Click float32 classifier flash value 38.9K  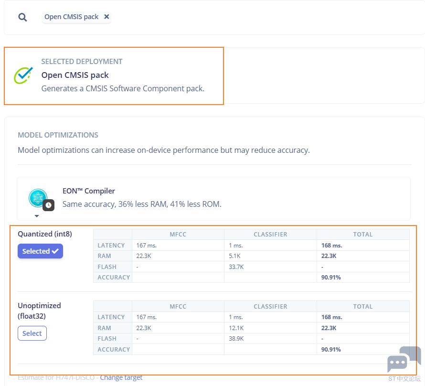(x=236, y=339)
